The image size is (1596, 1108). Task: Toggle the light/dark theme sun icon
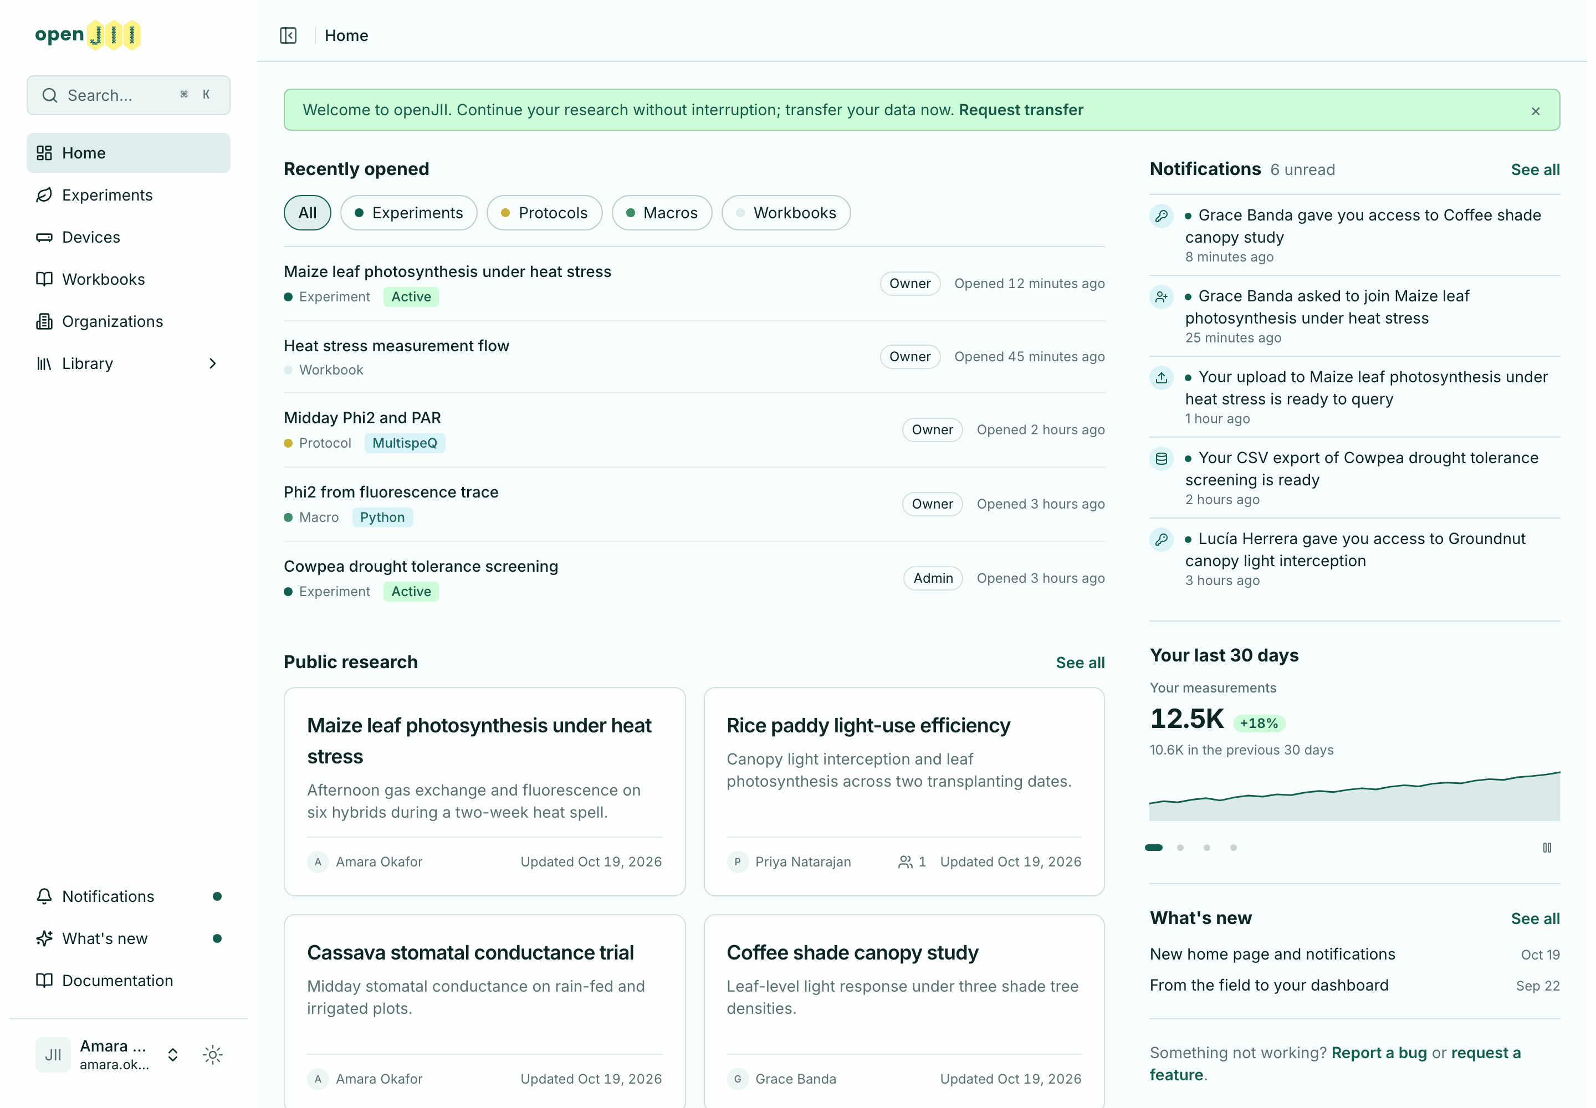coord(212,1055)
